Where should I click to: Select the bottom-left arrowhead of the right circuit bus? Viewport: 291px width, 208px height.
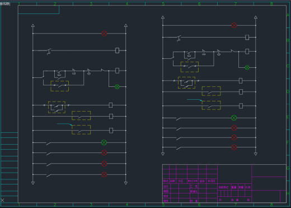click(x=163, y=154)
